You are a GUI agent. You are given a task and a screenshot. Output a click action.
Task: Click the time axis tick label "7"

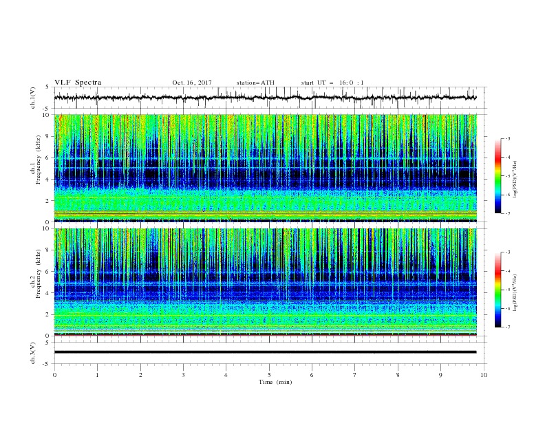[x=355, y=375]
